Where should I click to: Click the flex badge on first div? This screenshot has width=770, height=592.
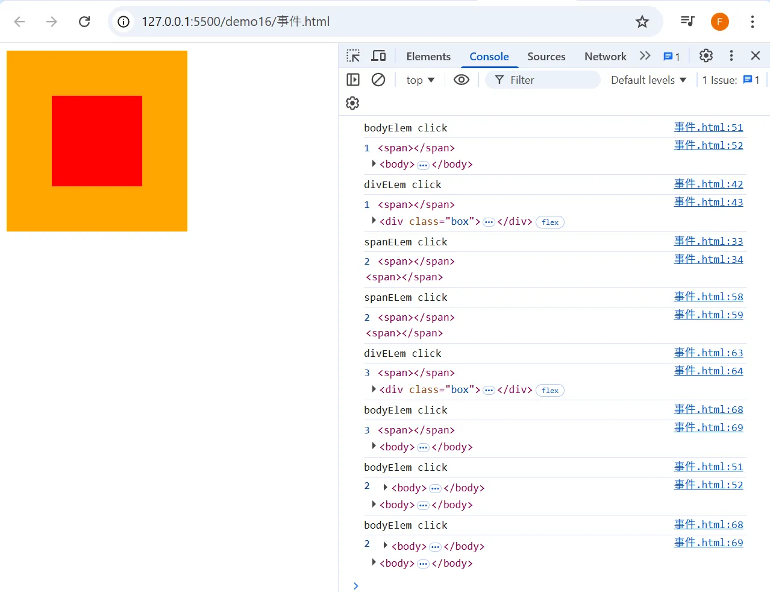point(549,222)
